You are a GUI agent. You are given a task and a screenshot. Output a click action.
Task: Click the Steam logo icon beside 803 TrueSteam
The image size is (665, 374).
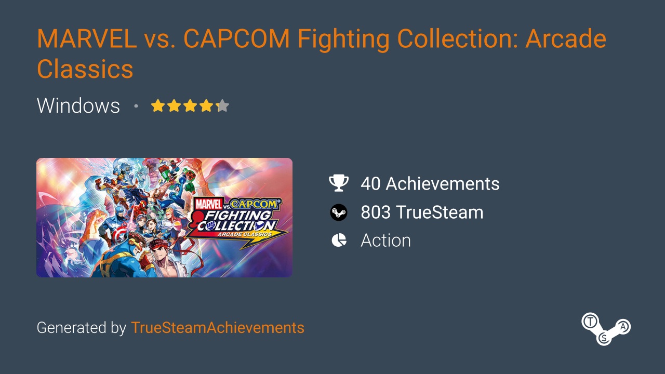(x=339, y=212)
